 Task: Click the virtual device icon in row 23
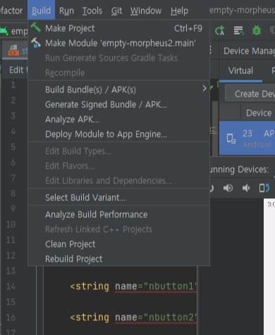[x=231, y=138]
